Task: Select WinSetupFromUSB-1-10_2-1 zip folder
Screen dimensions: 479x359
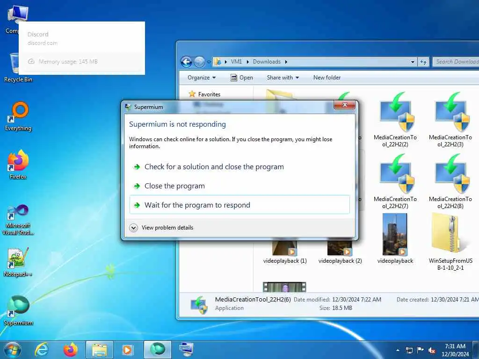Action: click(x=450, y=242)
